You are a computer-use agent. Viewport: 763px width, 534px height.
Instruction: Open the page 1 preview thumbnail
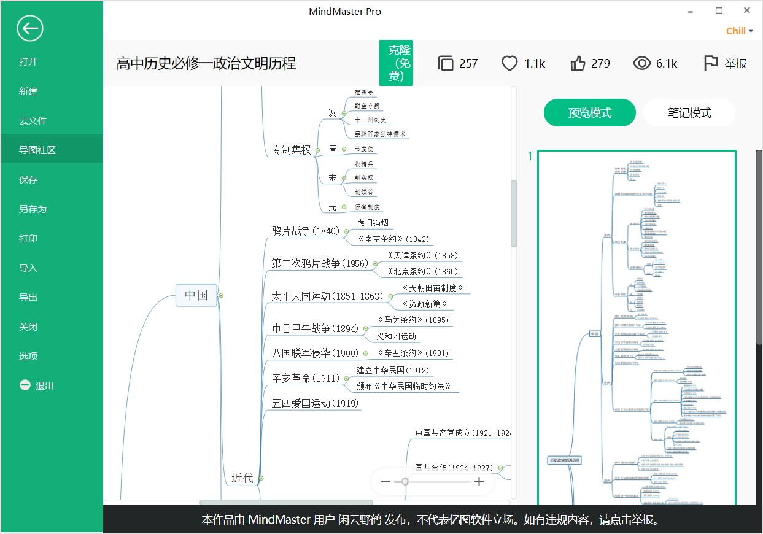[637, 328]
